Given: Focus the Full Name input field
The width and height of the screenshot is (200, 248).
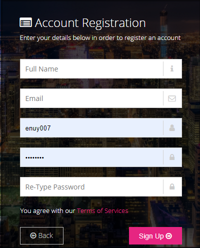Looking at the screenshot, I should pyautogui.click(x=91, y=68).
